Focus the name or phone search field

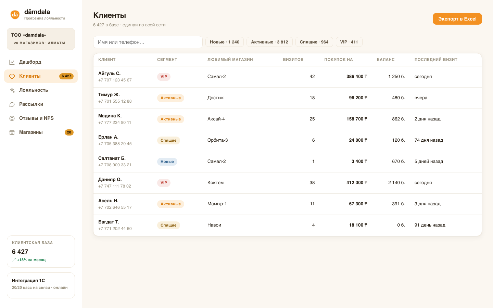[x=148, y=42]
